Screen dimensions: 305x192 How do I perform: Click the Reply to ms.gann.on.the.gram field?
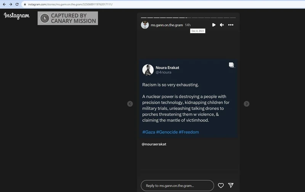pyautogui.click(x=177, y=186)
